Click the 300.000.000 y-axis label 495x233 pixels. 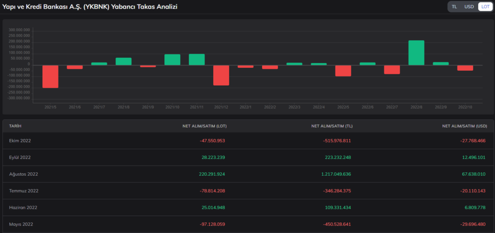[19, 30]
